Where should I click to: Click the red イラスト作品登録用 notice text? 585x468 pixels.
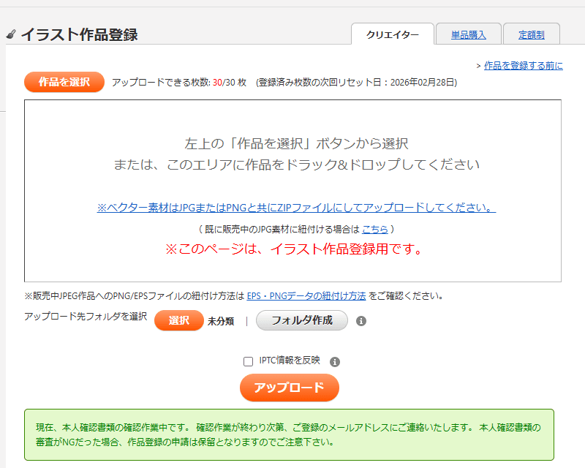(x=293, y=249)
